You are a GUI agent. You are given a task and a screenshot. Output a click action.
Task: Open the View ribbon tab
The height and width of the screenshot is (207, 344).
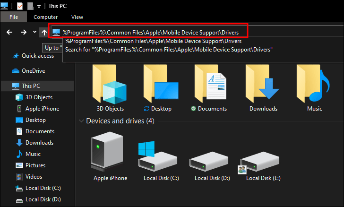[77, 17]
